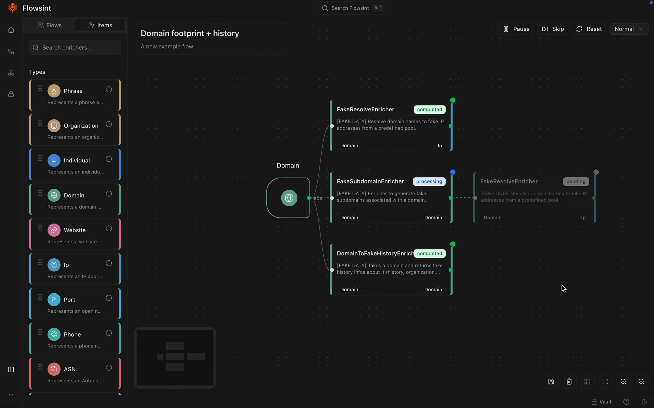Click the save flow icon
Screen dimensions: 654x408
click(x=551, y=381)
